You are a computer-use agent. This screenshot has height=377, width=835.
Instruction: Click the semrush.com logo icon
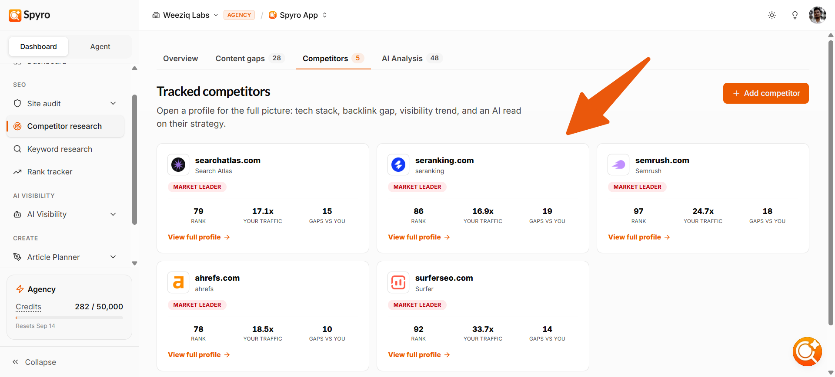pyautogui.click(x=618, y=165)
